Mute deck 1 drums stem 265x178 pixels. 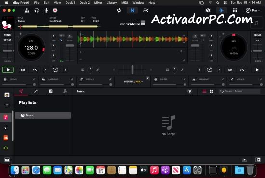point(34,79)
